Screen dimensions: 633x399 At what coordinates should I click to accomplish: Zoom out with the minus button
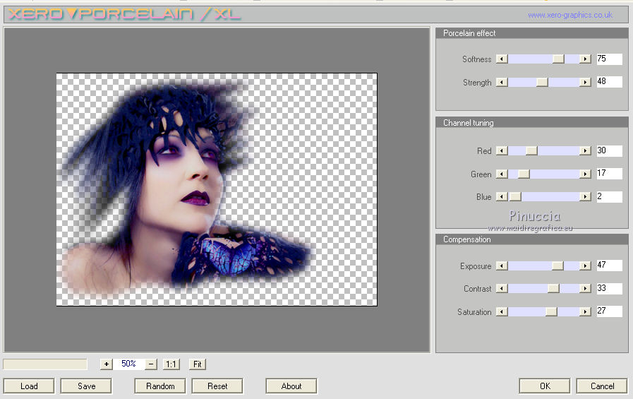(x=151, y=364)
